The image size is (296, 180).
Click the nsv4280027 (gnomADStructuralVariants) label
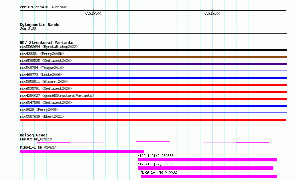pos(57,95)
